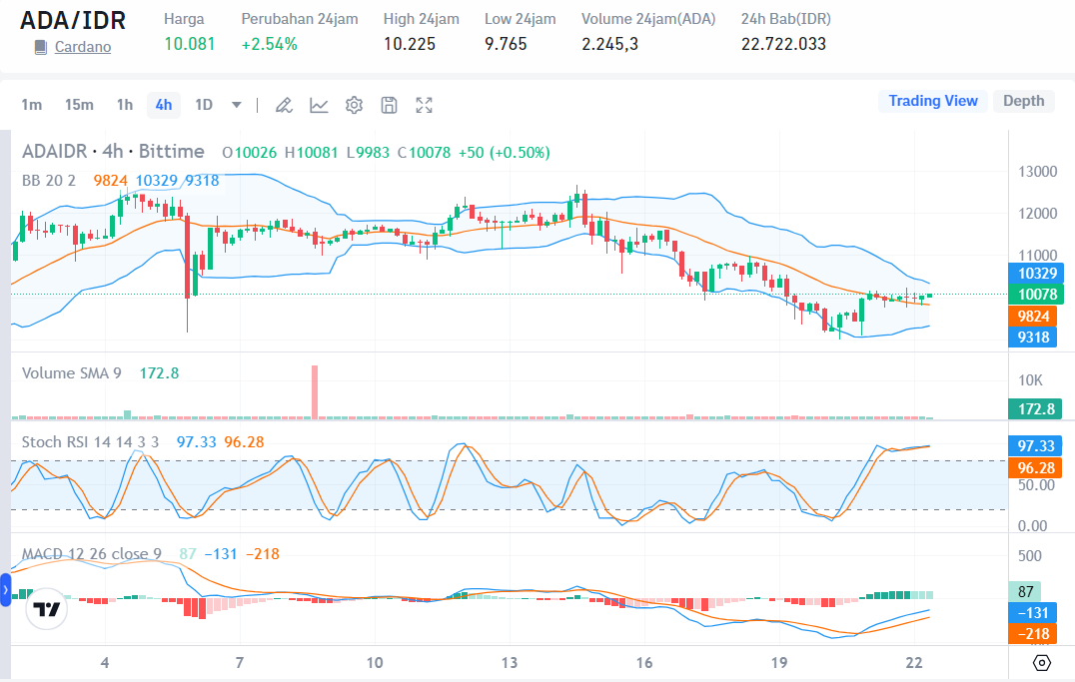Select the 1D timeframe button
This screenshot has width=1075, height=682.
click(x=204, y=105)
